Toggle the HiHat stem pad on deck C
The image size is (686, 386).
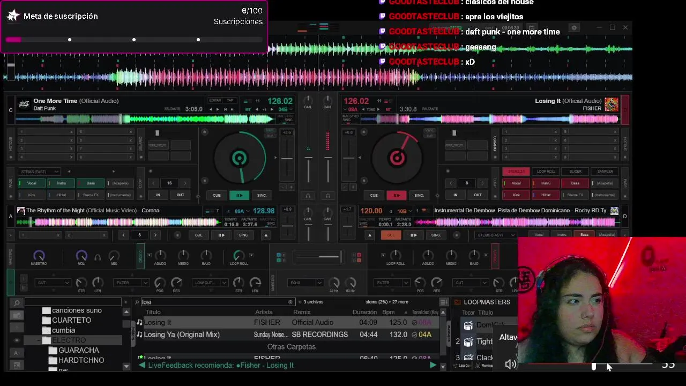[x=61, y=195]
